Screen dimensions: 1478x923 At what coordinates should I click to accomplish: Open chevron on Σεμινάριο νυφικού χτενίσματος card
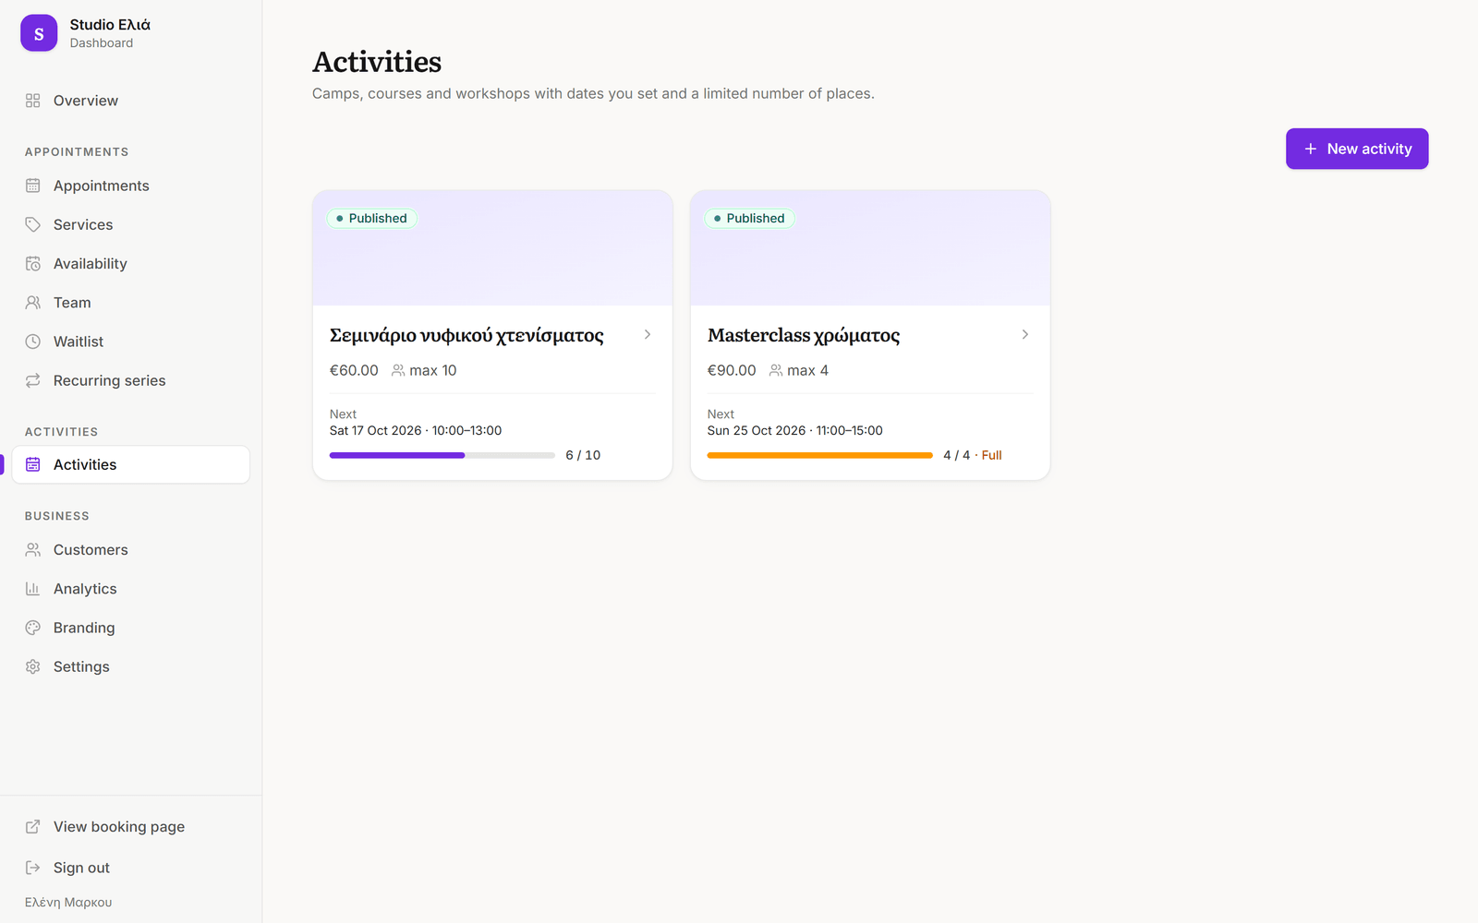pos(648,334)
